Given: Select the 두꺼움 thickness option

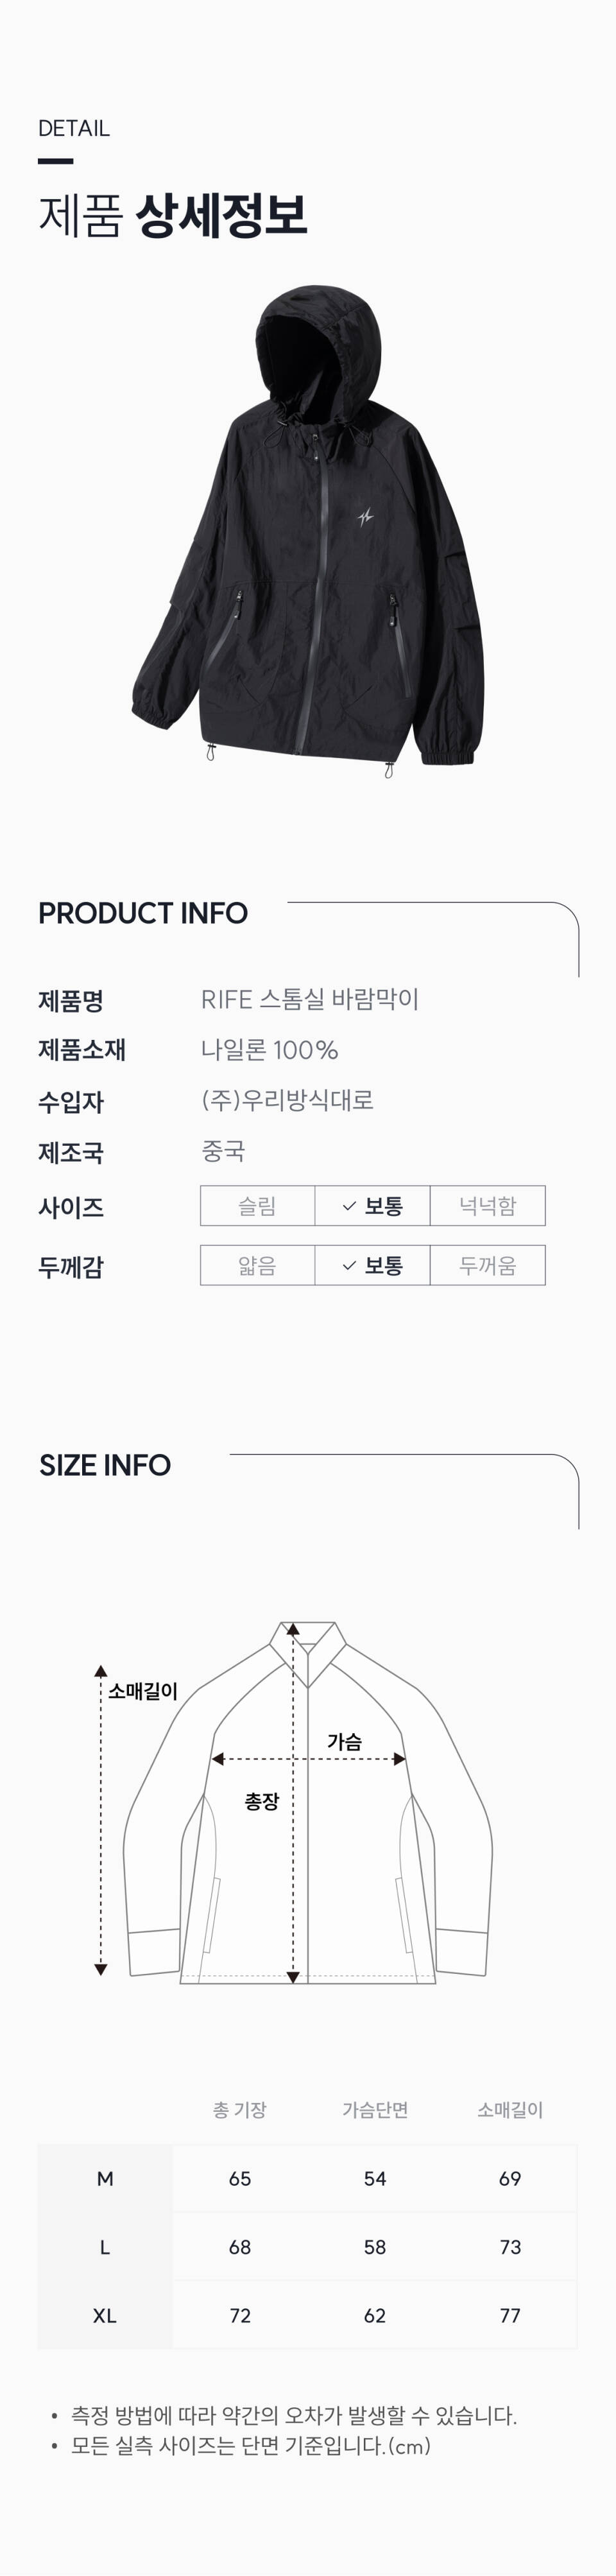Looking at the screenshot, I should click(488, 1266).
